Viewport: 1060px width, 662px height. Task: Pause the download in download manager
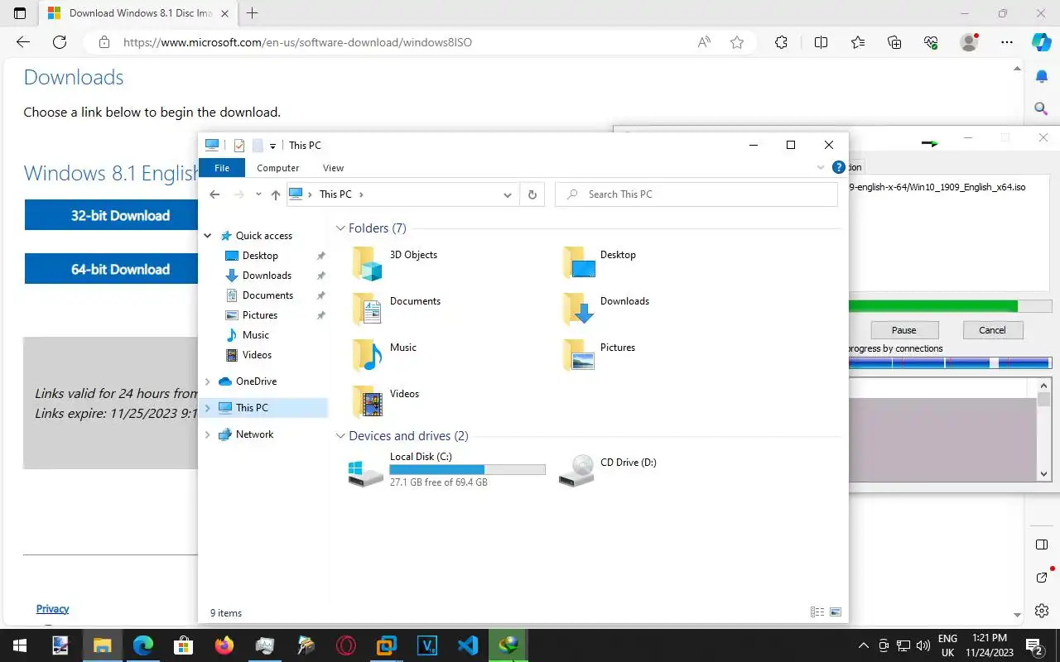click(x=903, y=330)
